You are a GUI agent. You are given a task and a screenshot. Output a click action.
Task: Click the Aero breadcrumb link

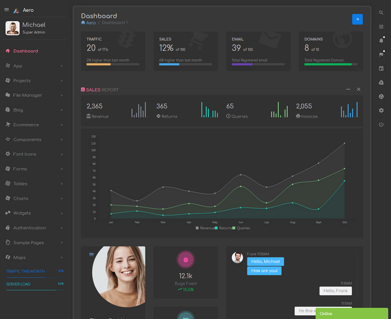pos(90,23)
